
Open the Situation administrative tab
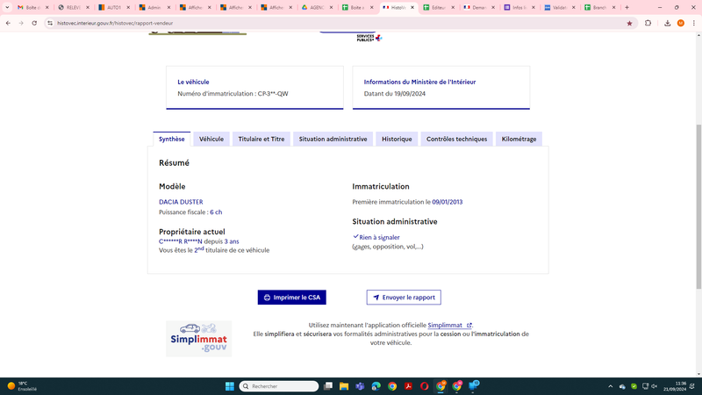333,139
